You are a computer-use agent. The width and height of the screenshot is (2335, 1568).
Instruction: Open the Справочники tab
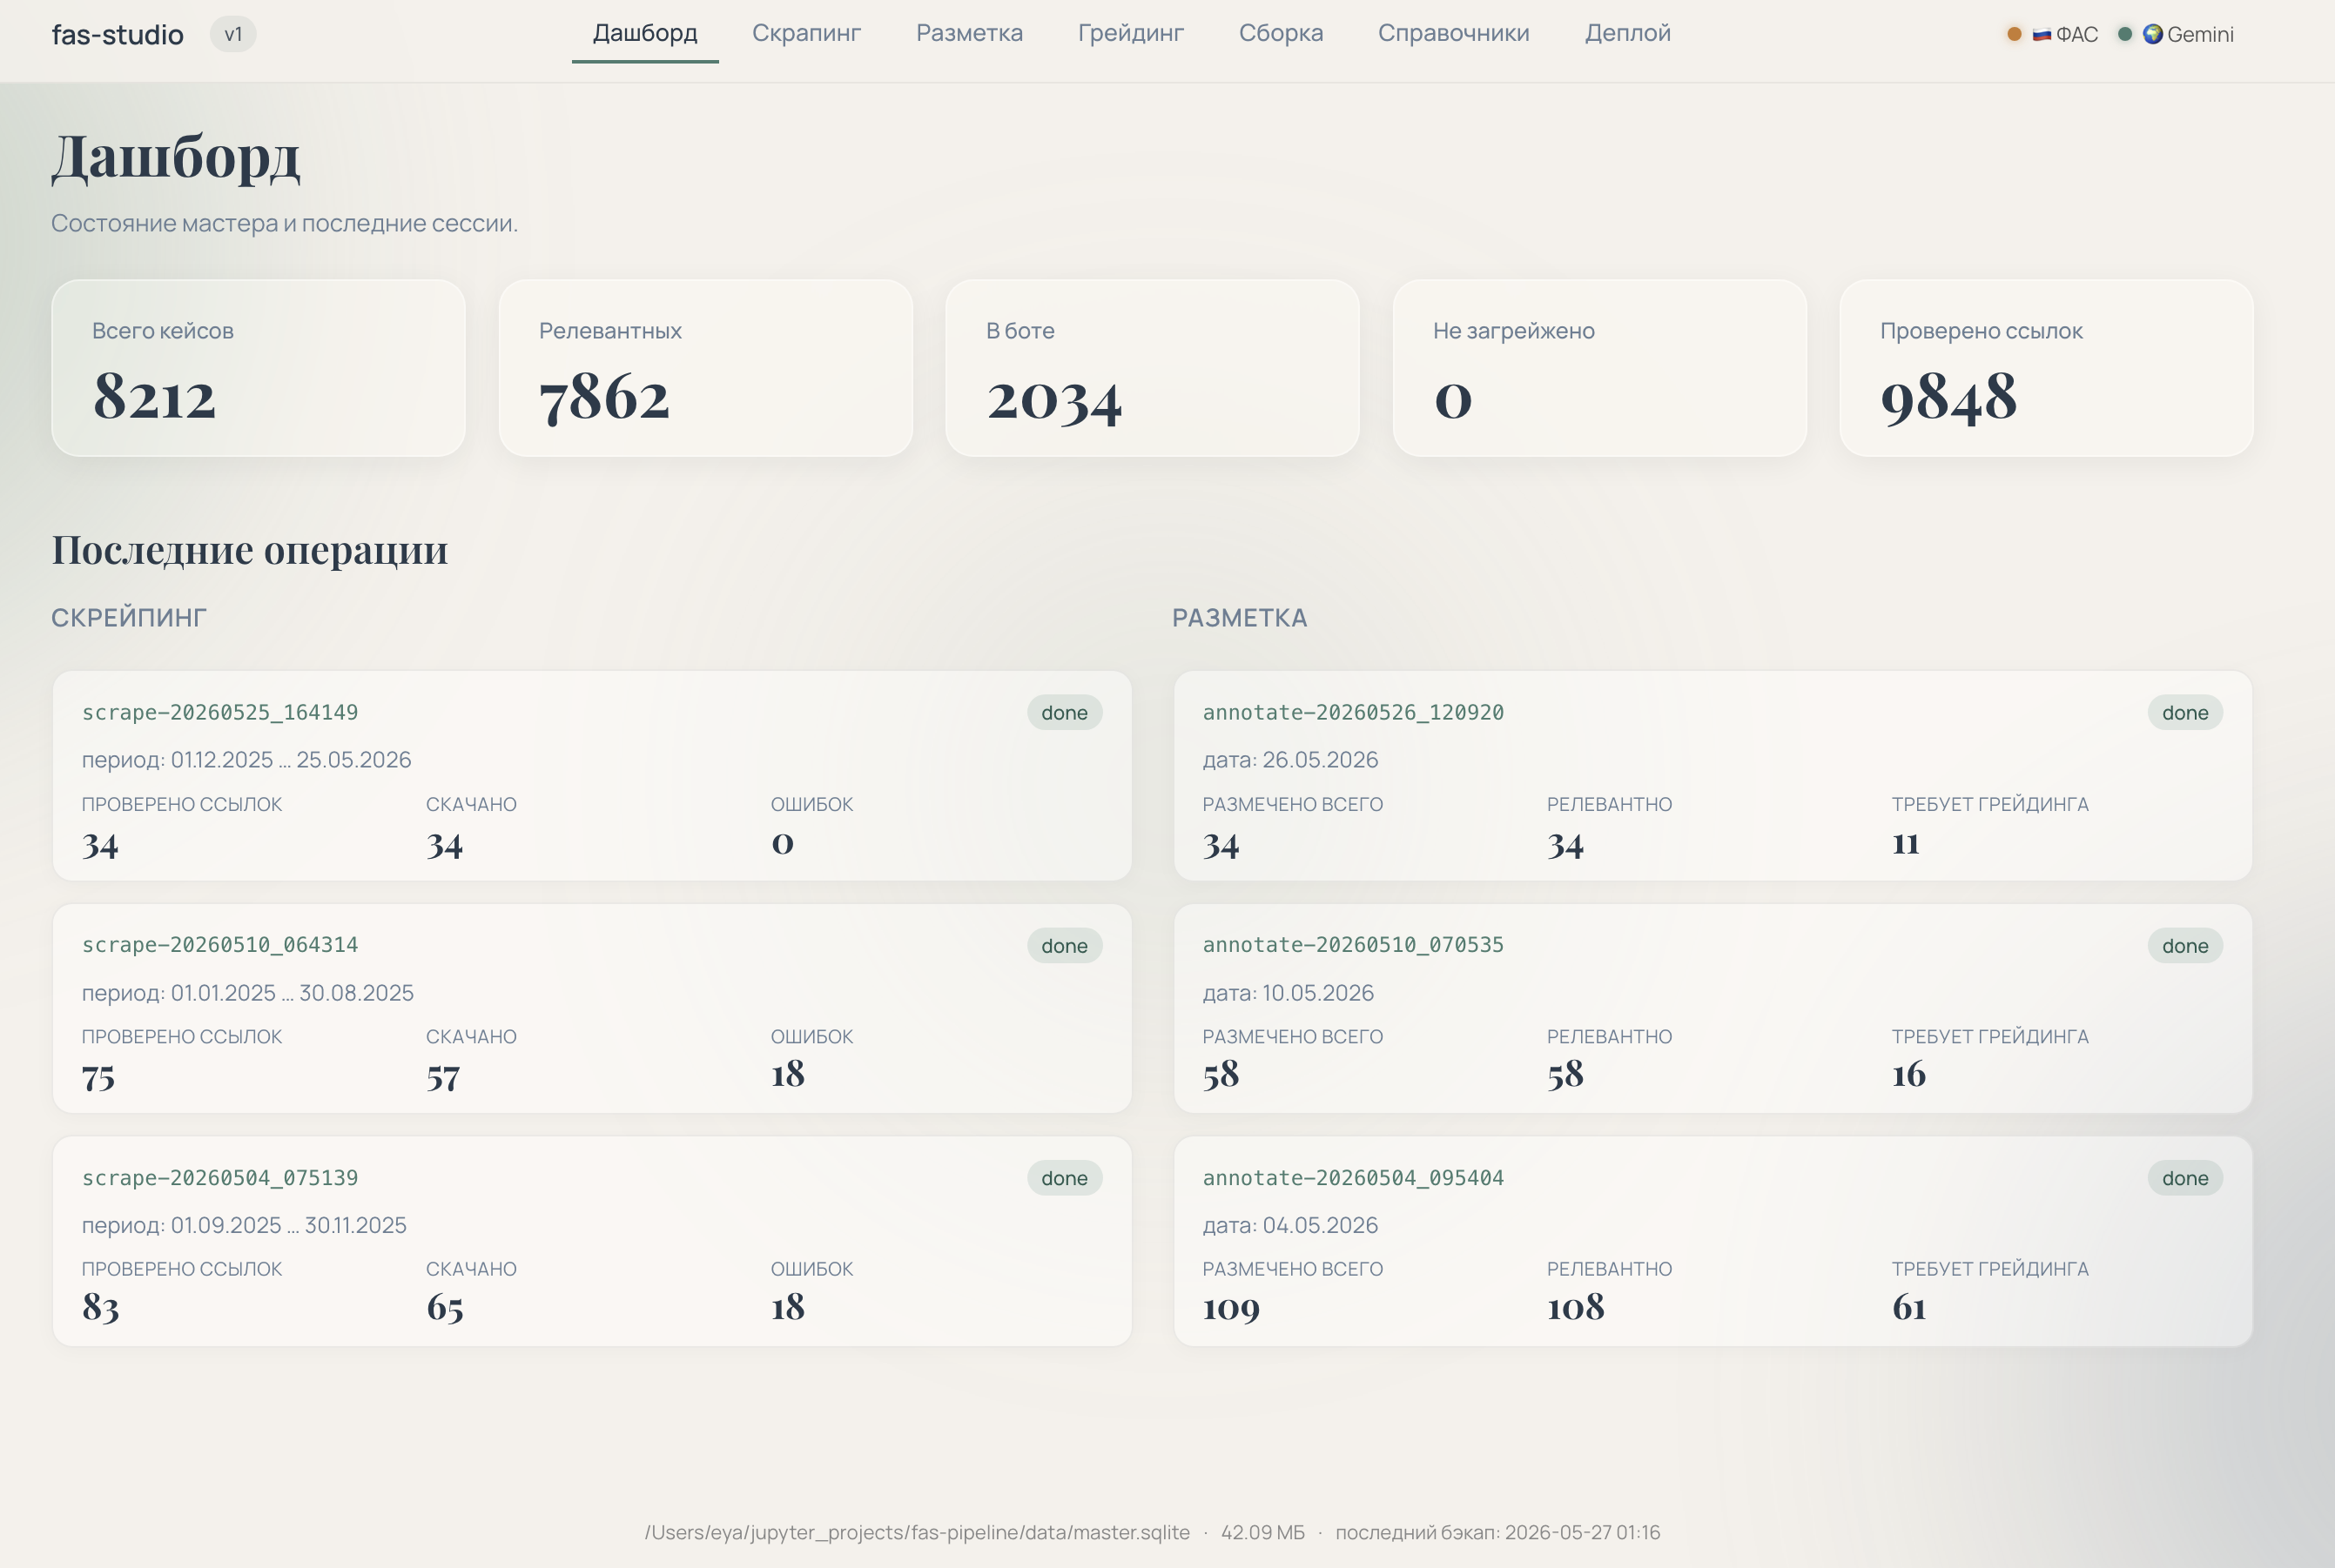coord(1454,33)
